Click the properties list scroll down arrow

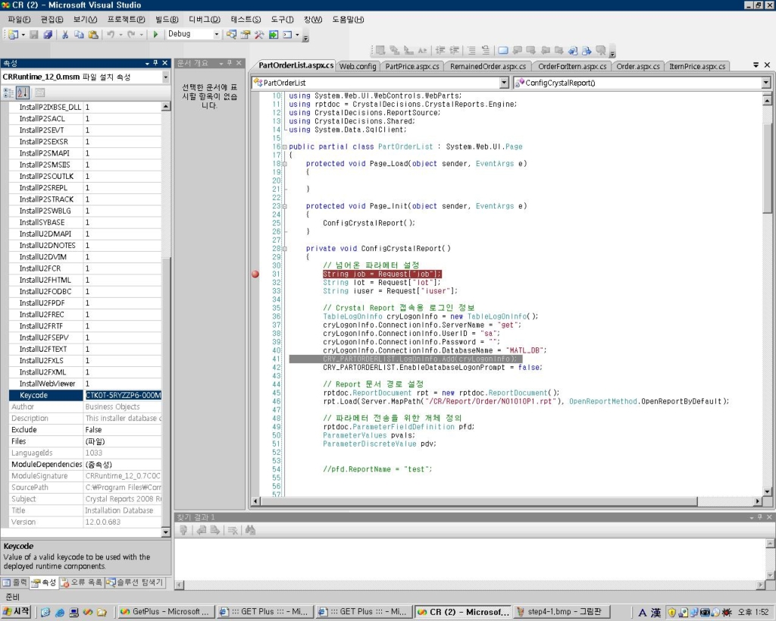pos(166,532)
